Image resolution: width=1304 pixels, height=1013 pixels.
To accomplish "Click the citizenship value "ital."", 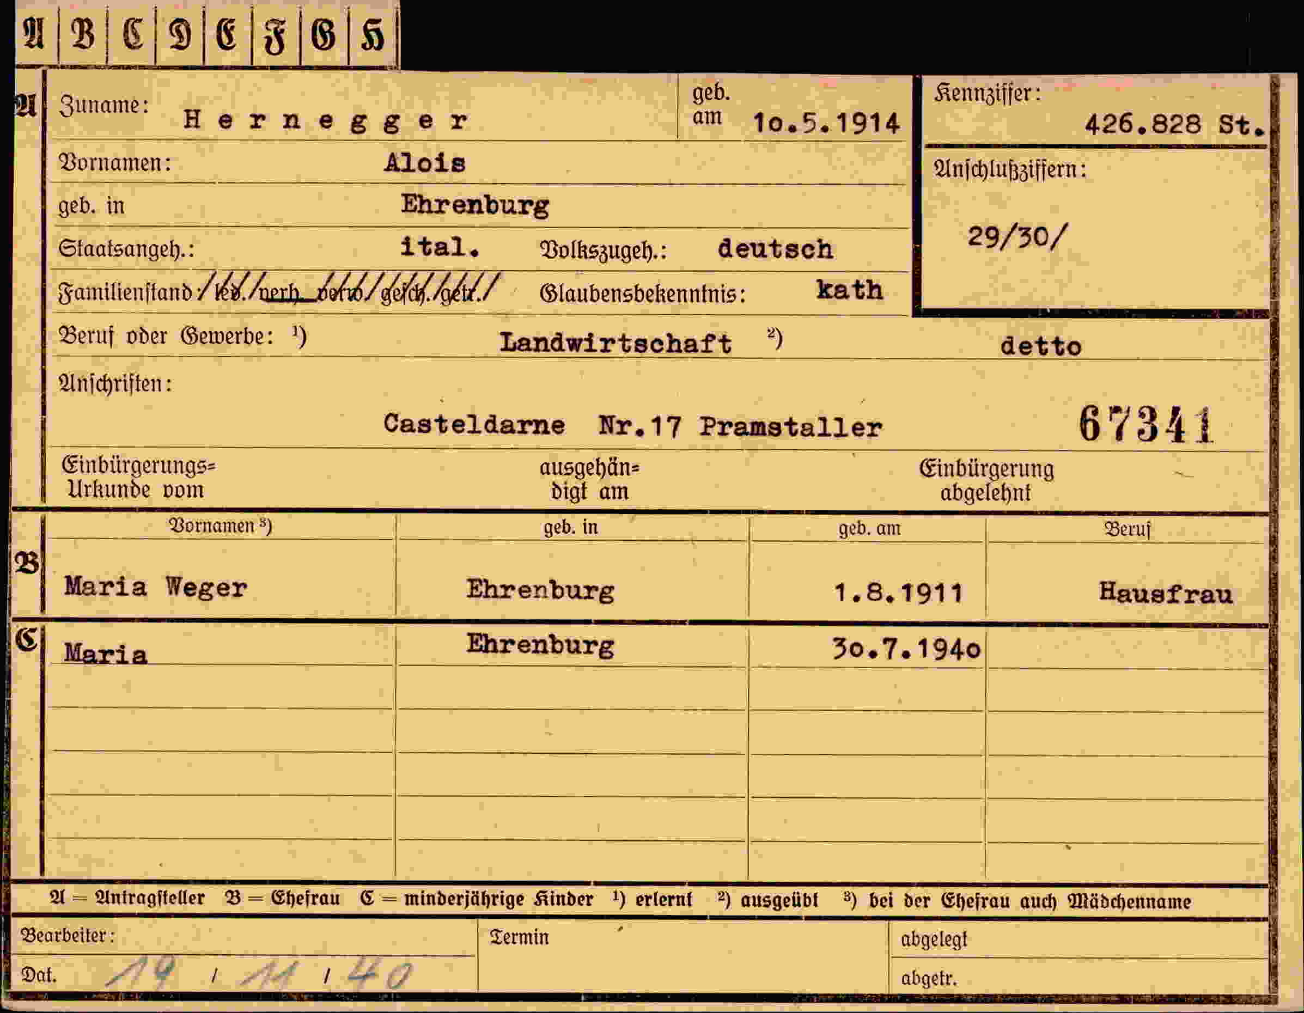I will (x=440, y=247).
